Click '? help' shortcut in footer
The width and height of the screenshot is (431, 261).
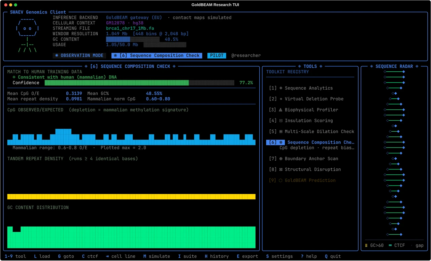(309, 256)
